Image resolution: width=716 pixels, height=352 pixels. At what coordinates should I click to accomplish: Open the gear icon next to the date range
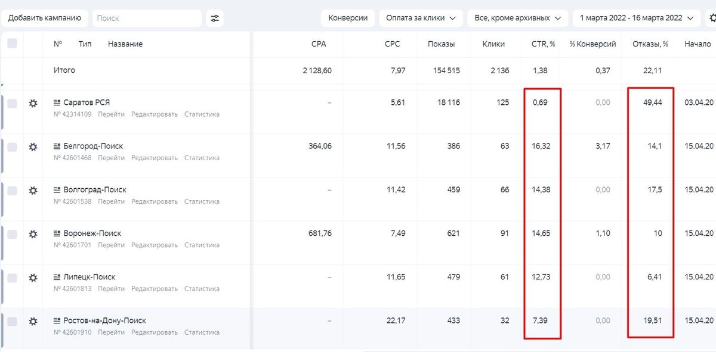(712, 18)
